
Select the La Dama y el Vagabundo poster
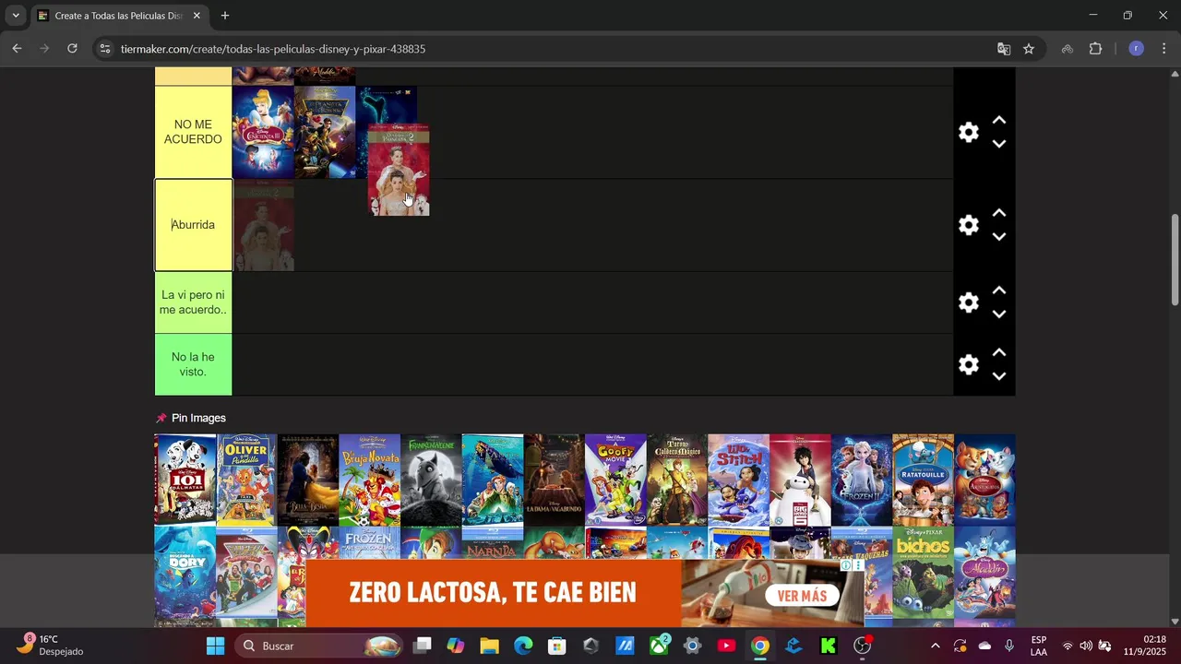[x=554, y=480]
